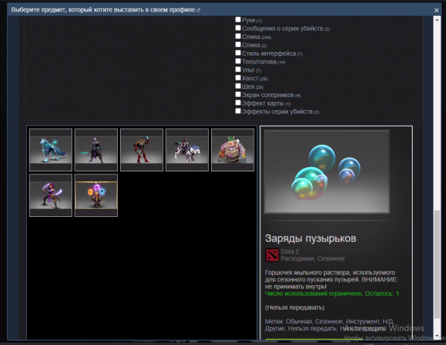
Task: Select the 'Тело/голова' checkbox
Action: (x=238, y=61)
